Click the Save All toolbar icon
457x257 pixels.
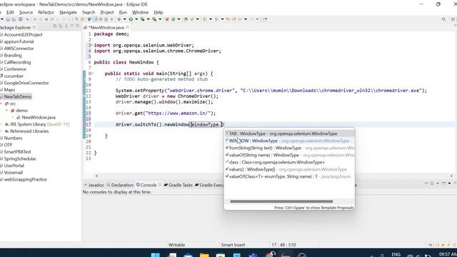pos(14,19)
